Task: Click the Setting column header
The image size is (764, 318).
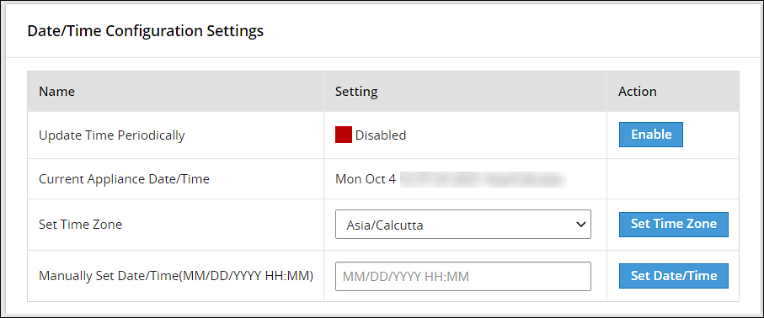Action: (x=356, y=92)
